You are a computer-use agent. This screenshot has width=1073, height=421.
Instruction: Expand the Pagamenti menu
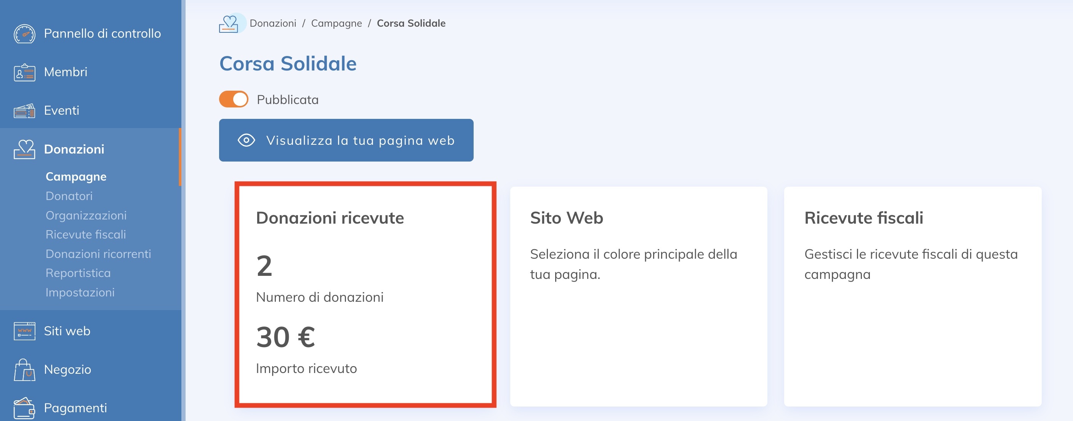pos(75,408)
